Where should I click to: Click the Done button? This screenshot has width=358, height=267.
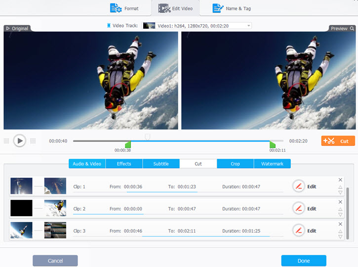(304, 261)
